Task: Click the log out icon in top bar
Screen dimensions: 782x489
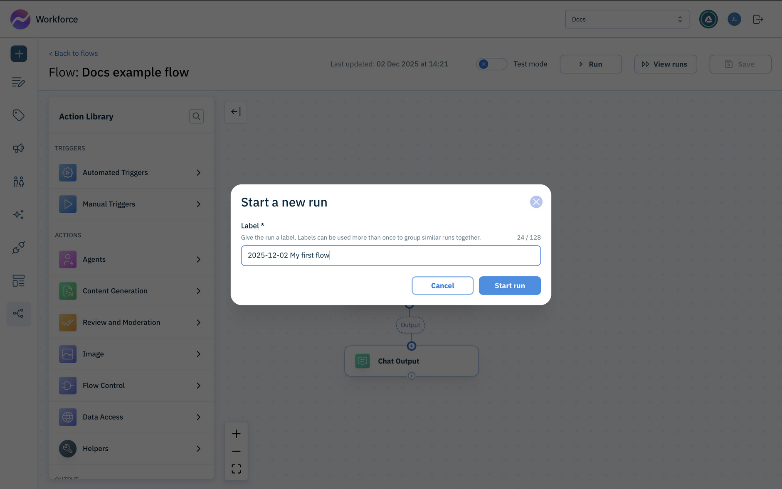Action: point(757,19)
